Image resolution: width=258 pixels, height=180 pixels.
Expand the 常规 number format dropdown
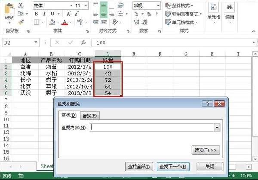click(158, 6)
